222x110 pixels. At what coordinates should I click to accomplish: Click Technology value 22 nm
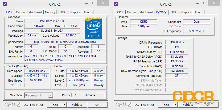[32, 35]
